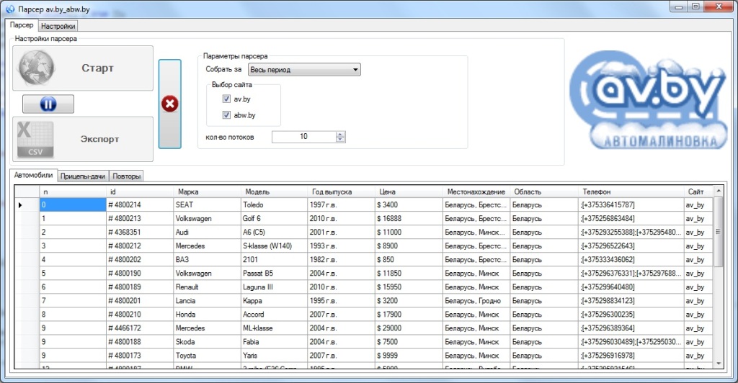Sort by the Год выпуска column header
The image size is (738, 383).
click(x=342, y=191)
